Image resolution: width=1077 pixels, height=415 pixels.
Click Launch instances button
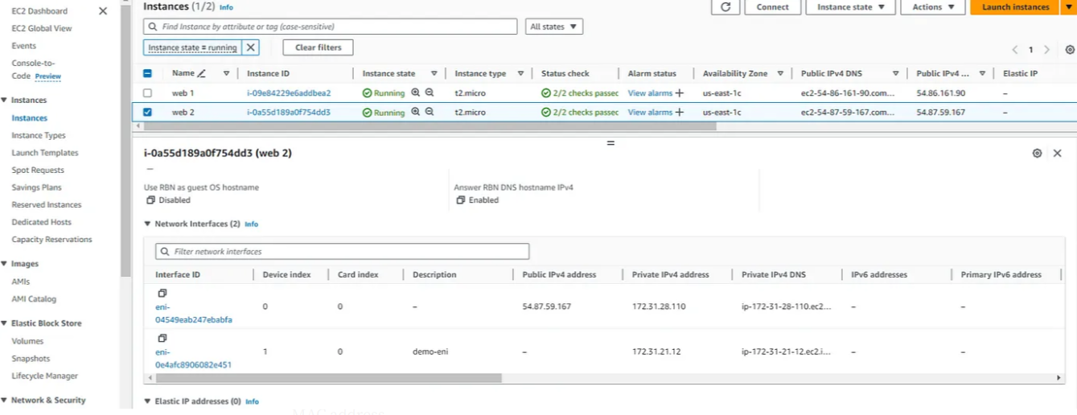(1016, 6)
